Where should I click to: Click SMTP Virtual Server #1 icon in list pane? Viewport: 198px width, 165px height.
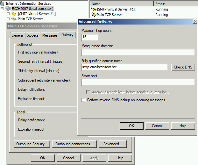click(94, 9)
